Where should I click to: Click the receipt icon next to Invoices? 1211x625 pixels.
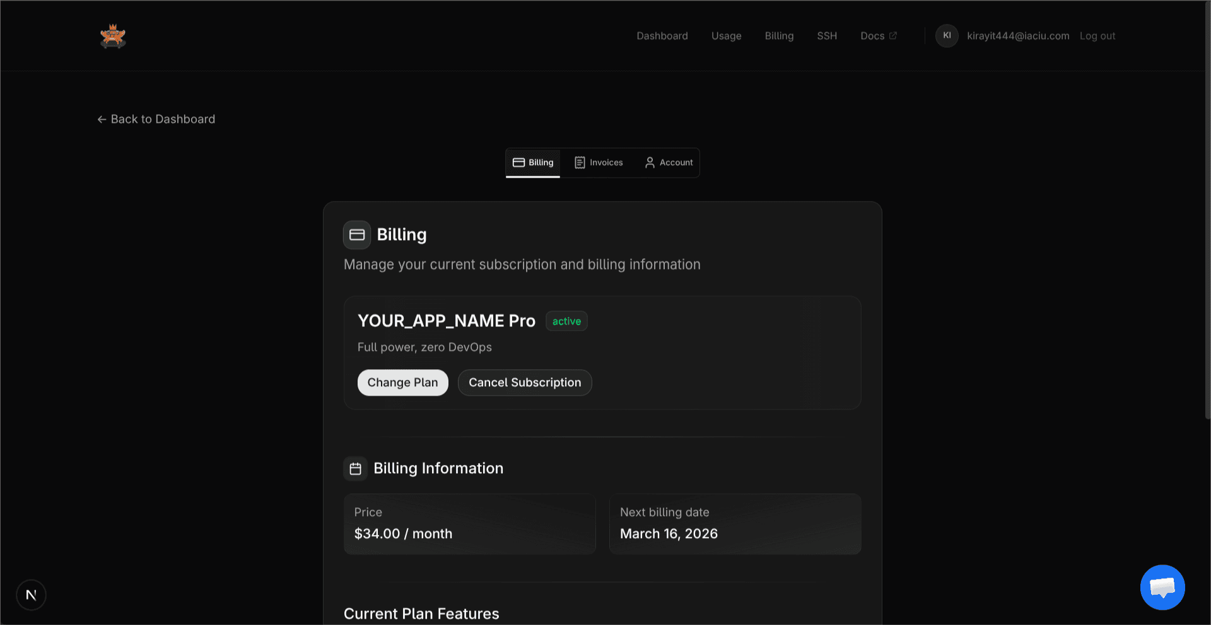580,162
